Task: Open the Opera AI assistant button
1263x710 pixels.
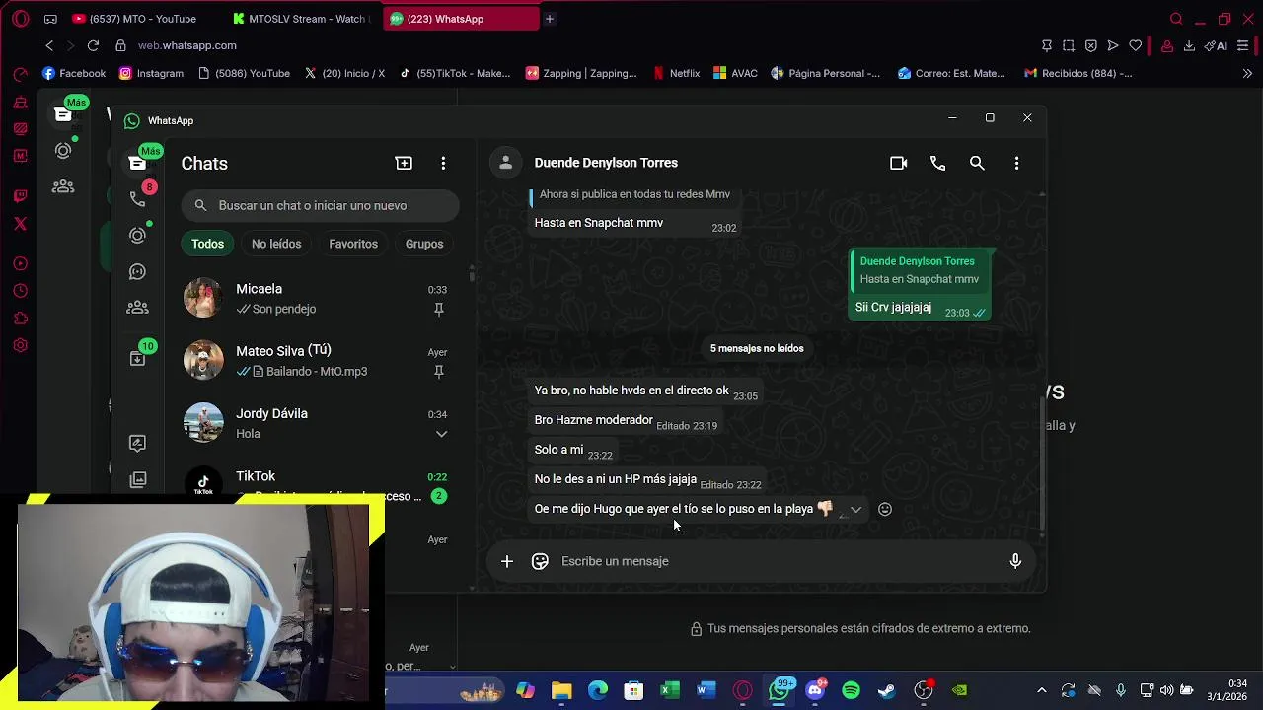Action: tap(1216, 45)
